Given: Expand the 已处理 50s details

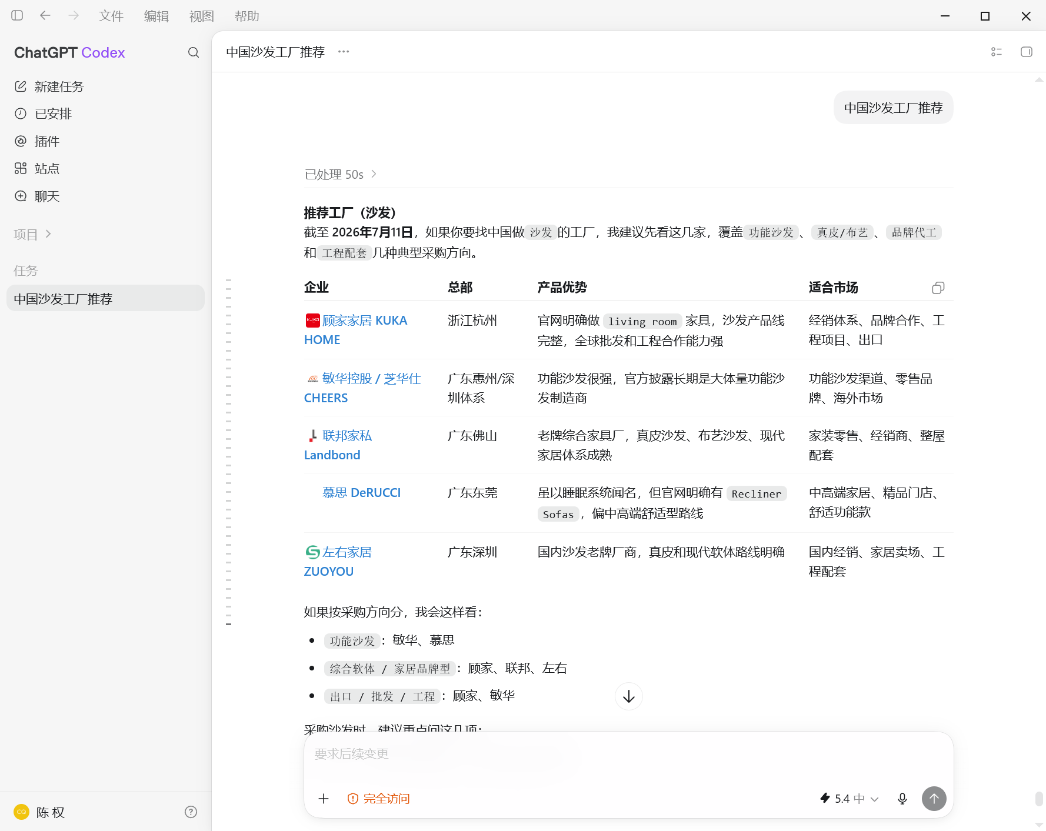Looking at the screenshot, I should point(341,174).
